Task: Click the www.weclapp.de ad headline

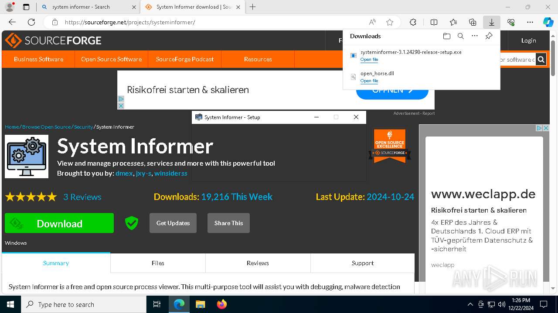Action: coord(483,194)
